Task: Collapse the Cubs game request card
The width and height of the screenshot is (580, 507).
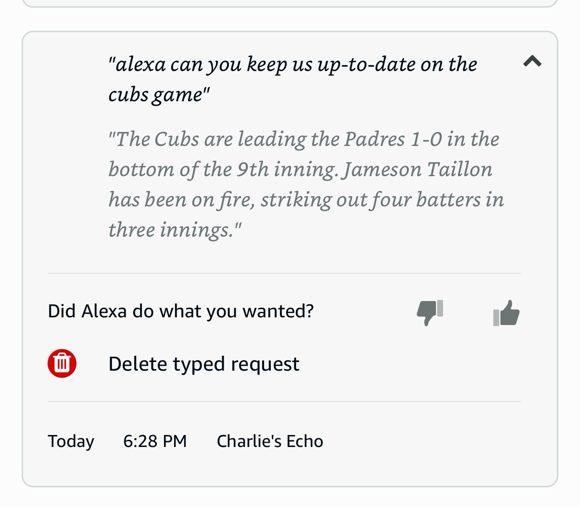Action: (532, 61)
